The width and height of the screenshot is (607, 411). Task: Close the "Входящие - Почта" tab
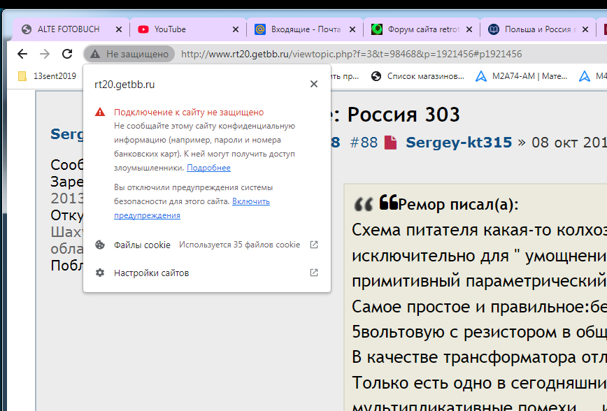pos(352,29)
